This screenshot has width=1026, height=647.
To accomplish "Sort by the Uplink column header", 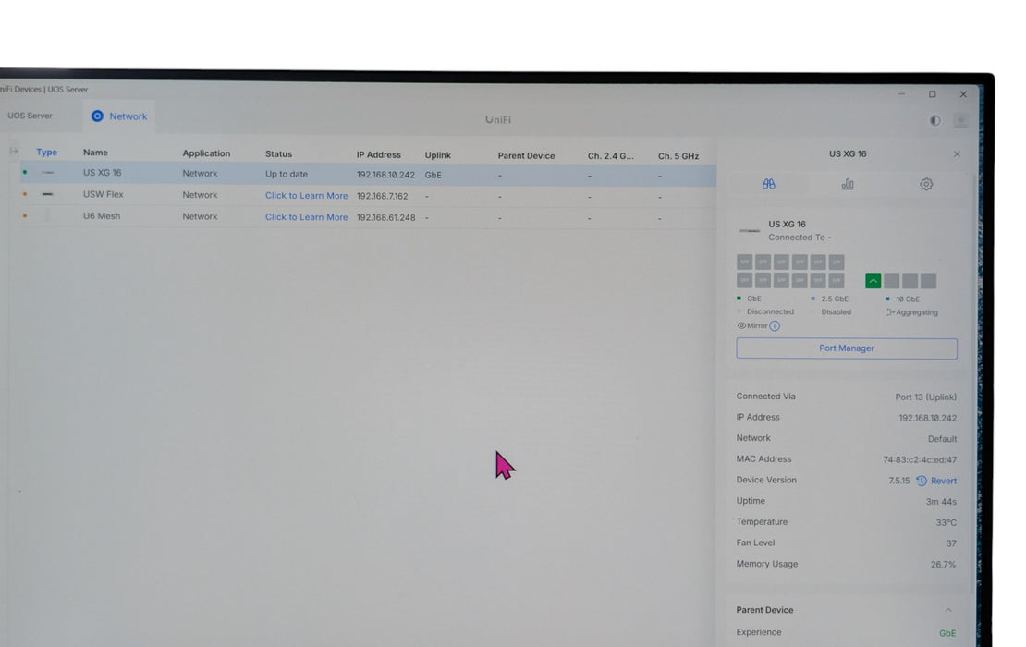I will point(438,155).
